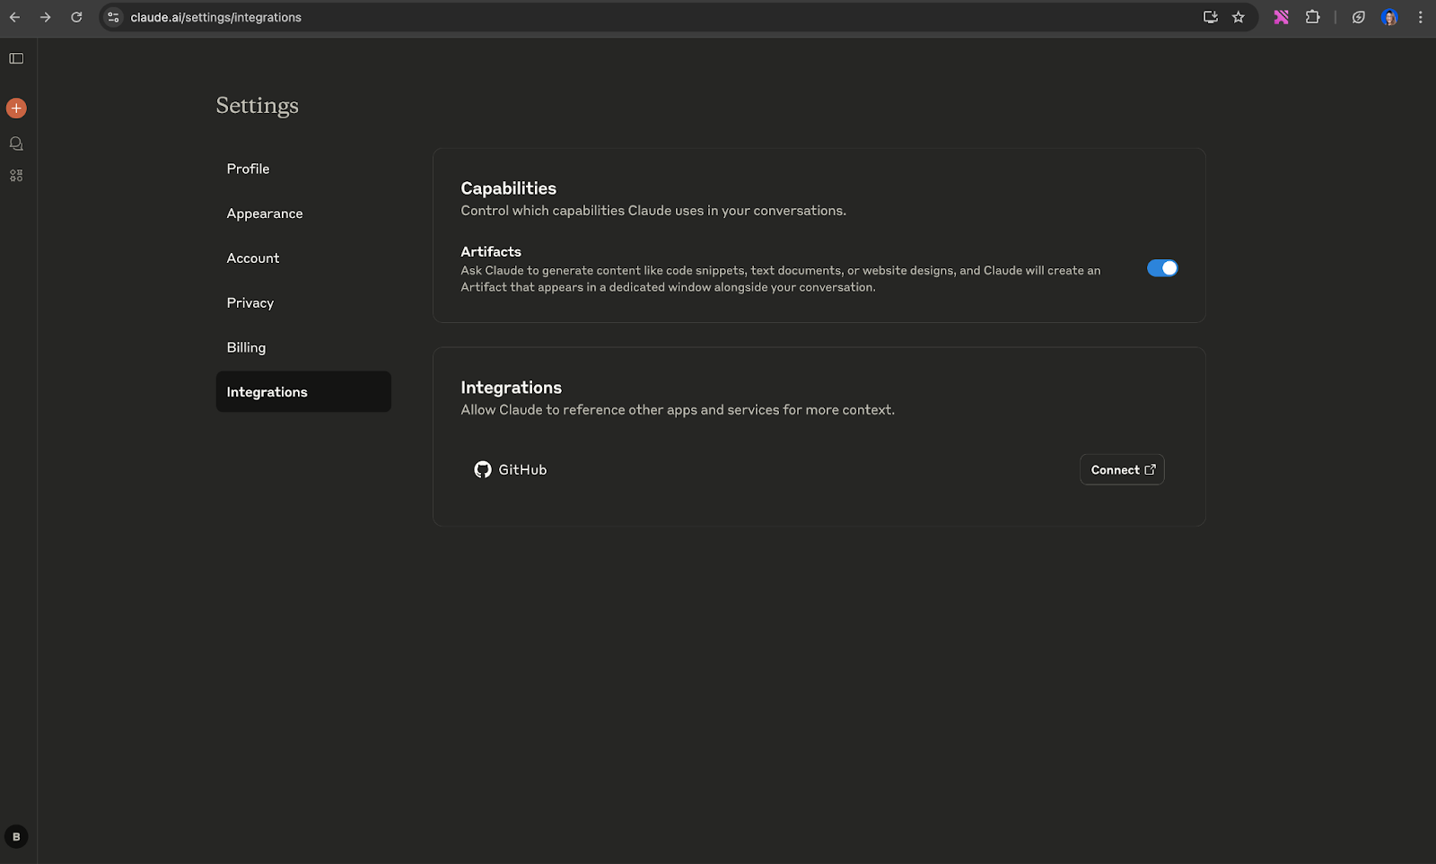Open the Billing settings section

(x=246, y=347)
